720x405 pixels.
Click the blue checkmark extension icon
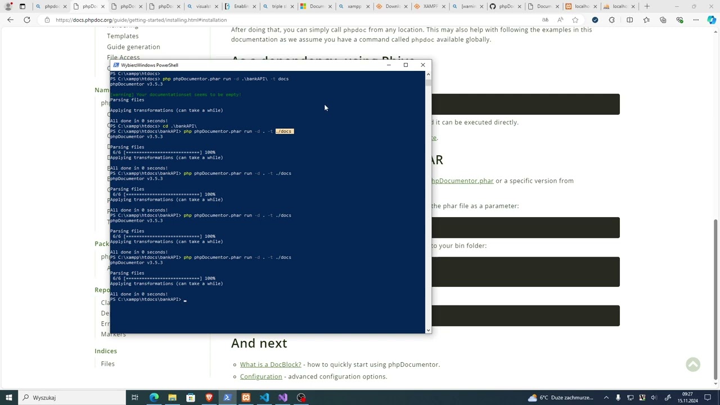pyautogui.click(x=595, y=20)
